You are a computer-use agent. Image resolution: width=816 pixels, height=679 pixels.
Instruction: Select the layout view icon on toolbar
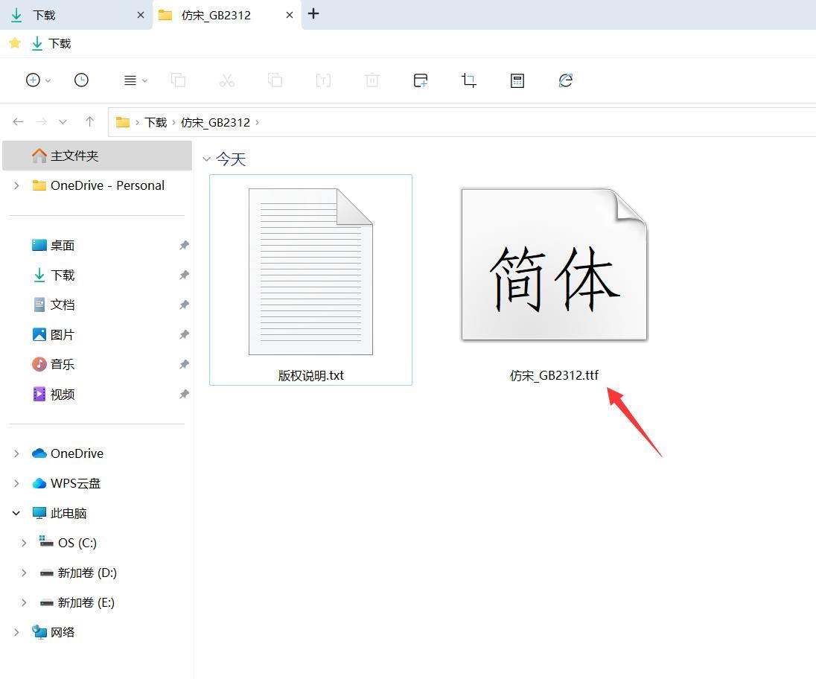(x=130, y=80)
